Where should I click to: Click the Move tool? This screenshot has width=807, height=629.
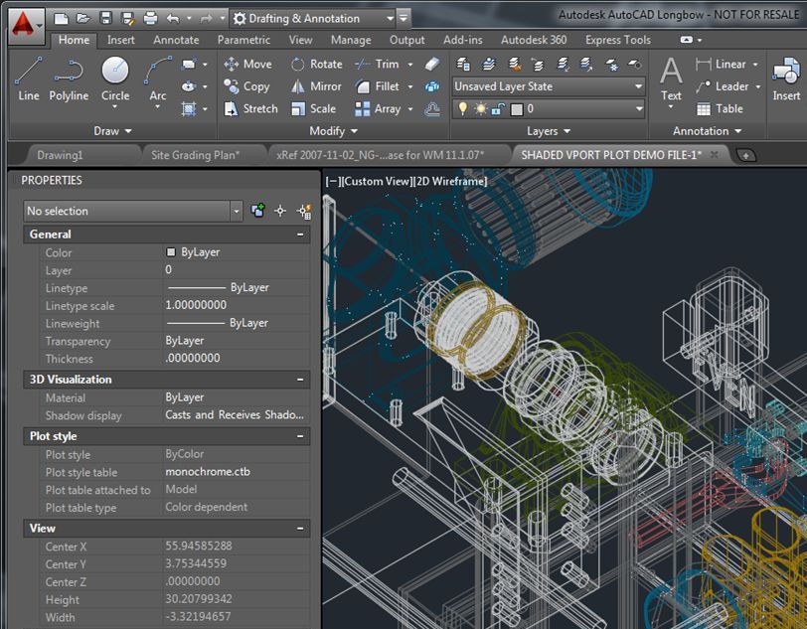pos(248,65)
